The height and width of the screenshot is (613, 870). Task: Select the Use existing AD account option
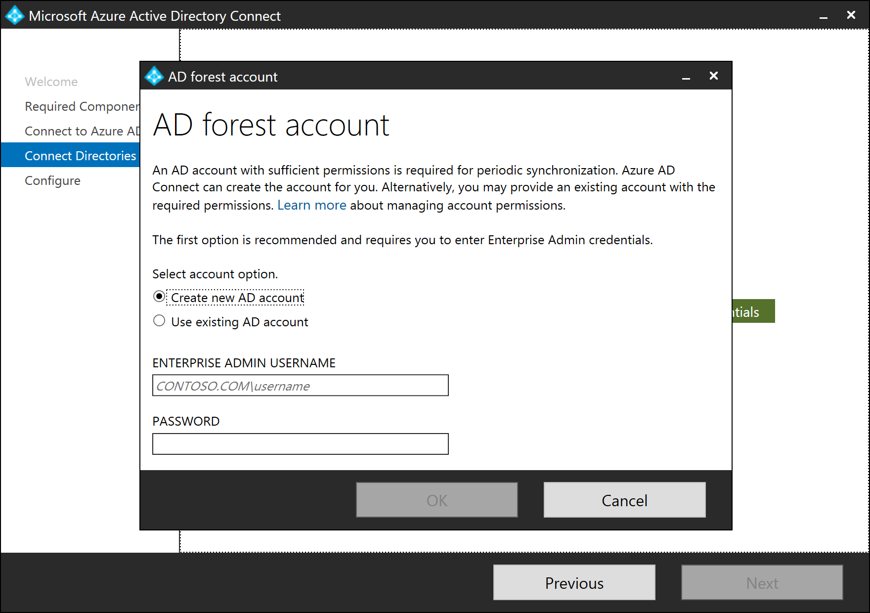pos(159,321)
